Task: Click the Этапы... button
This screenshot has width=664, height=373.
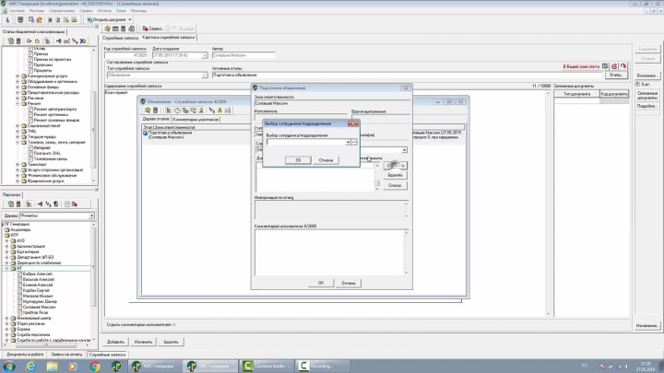Action: pyautogui.click(x=616, y=75)
